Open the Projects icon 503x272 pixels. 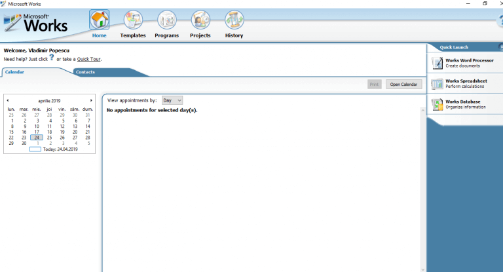200,20
